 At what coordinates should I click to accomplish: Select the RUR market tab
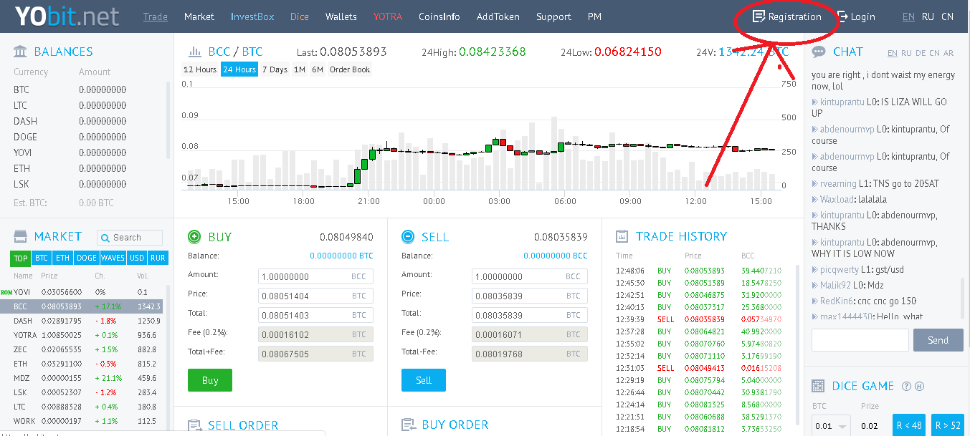[x=157, y=258]
